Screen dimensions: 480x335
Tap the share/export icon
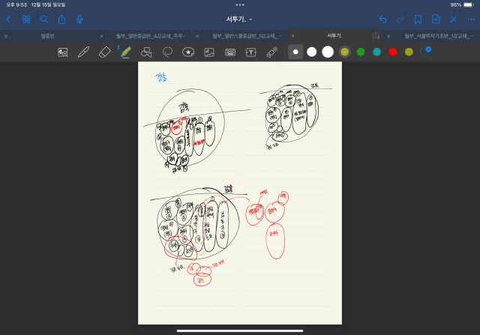(61, 19)
